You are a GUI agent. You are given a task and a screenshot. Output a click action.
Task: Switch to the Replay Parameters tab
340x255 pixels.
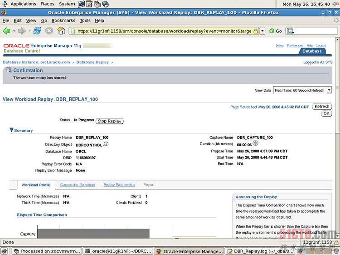[119, 185]
